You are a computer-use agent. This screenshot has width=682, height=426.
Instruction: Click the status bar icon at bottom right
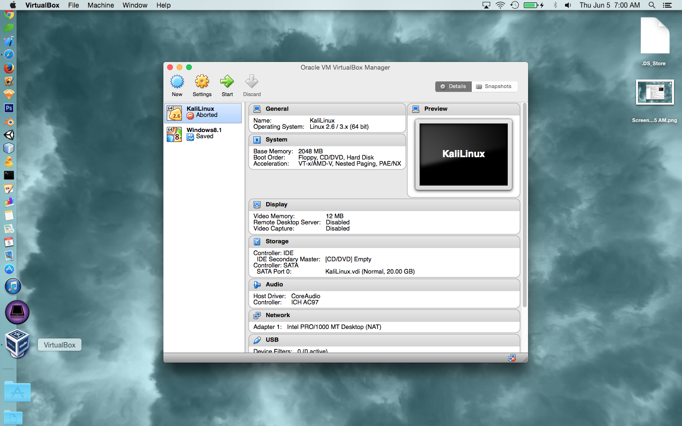[512, 358]
